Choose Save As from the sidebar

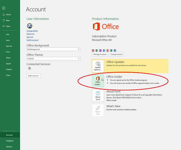tap(10, 46)
